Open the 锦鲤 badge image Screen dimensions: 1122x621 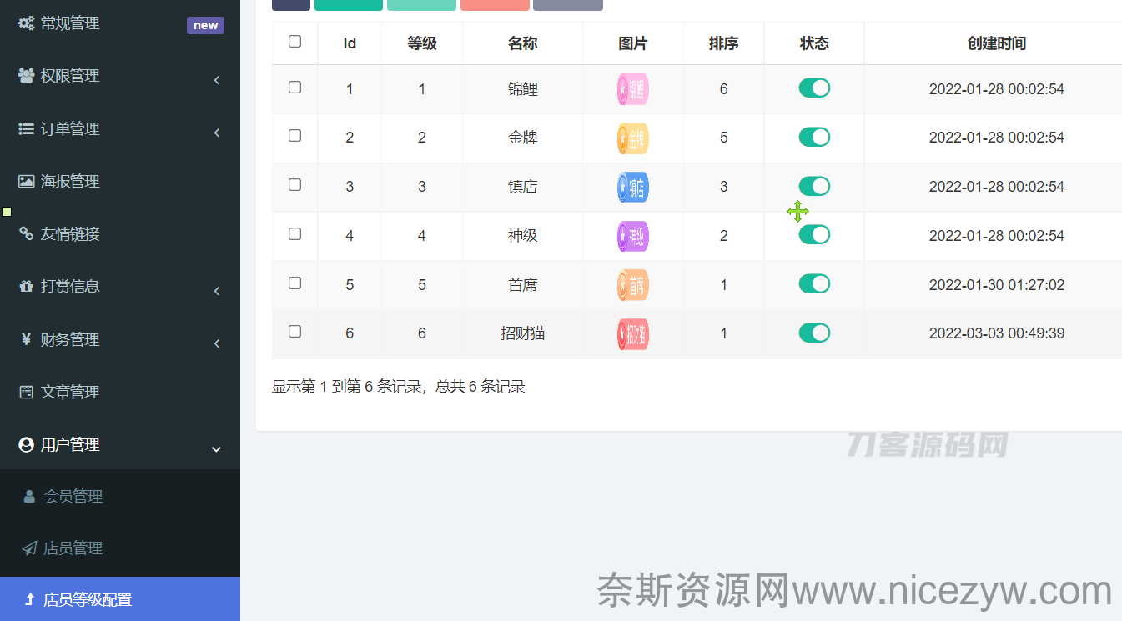pos(633,89)
